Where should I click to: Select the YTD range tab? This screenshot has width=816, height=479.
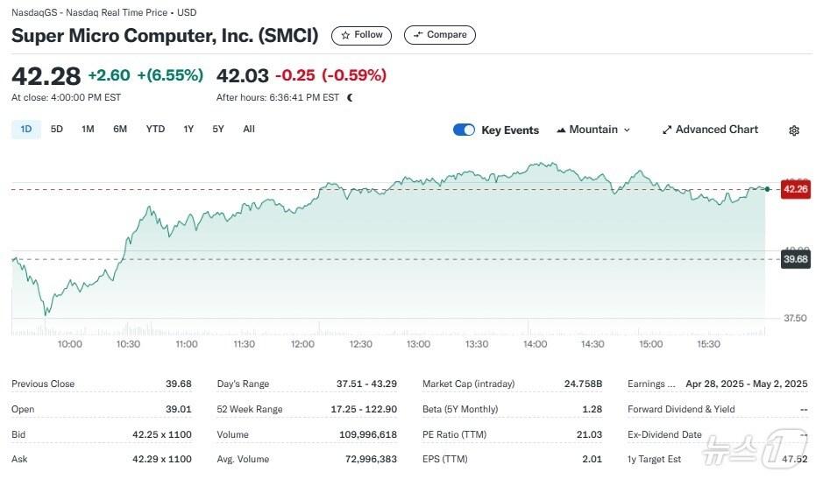coord(155,130)
